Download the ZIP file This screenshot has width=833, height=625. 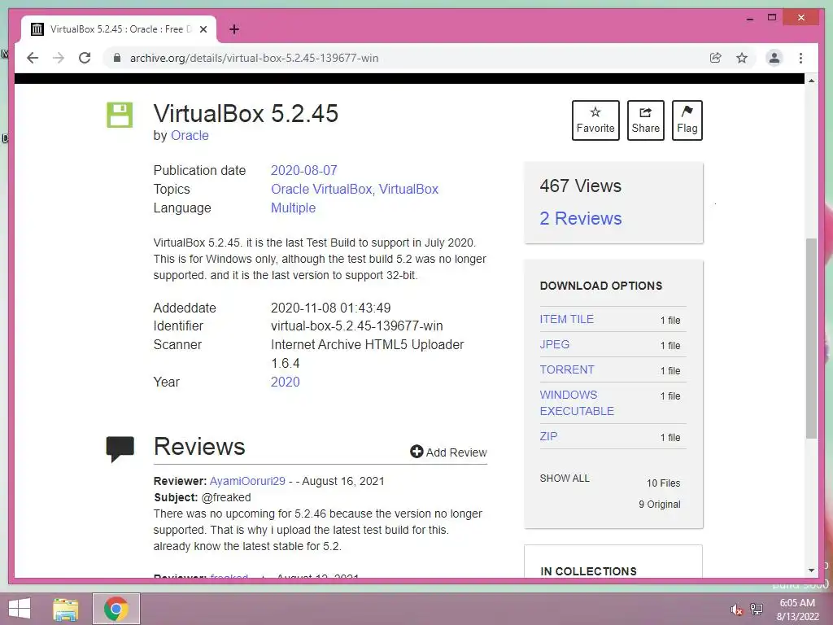549,436
